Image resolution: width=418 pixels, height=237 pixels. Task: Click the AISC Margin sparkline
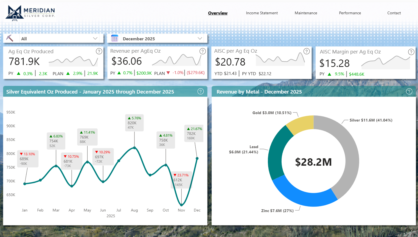[x=386, y=62]
